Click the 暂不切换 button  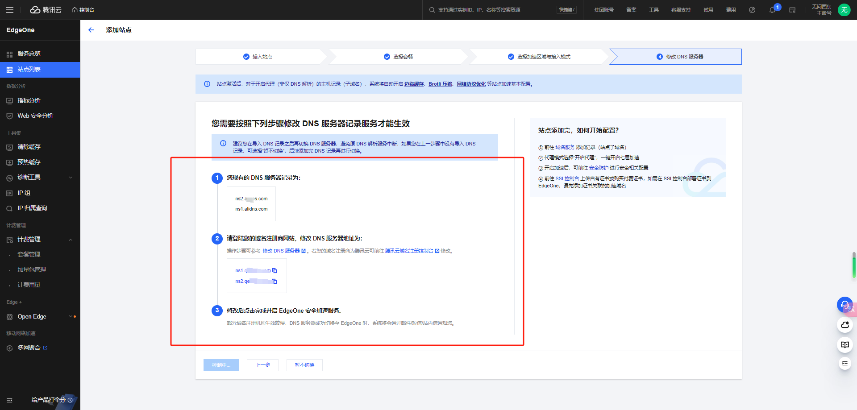click(304, 365)
